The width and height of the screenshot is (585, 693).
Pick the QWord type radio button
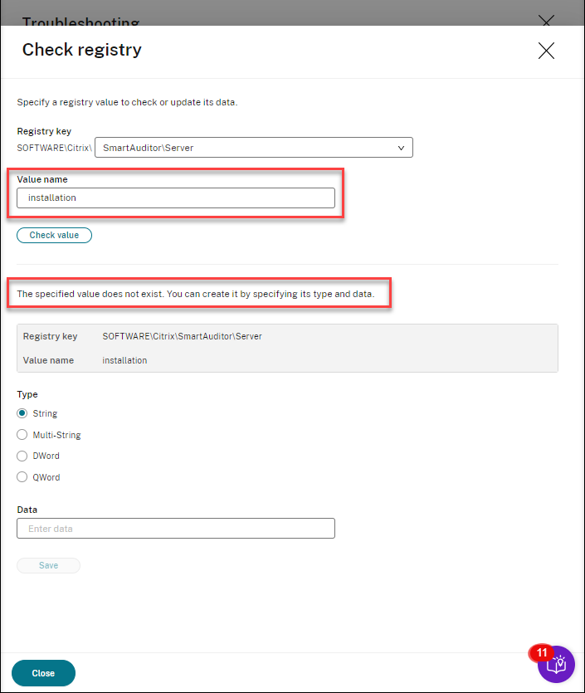(22, 477)
